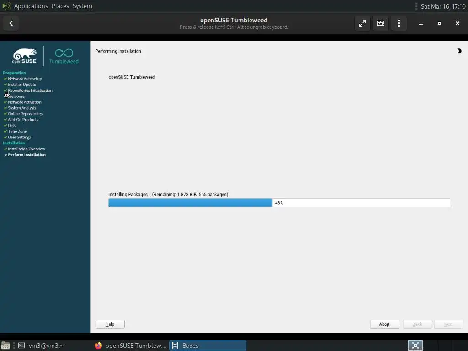Viewport: 468px width, 351px height.
Task: Toggle fullscreen mode in Boxes
Action: 362,23
